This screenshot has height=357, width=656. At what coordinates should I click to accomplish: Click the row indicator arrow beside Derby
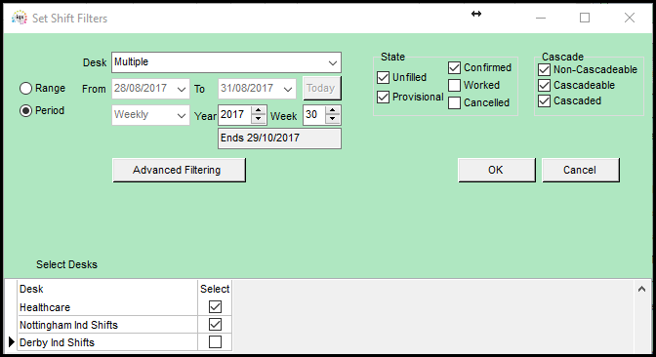pos(12,342)
